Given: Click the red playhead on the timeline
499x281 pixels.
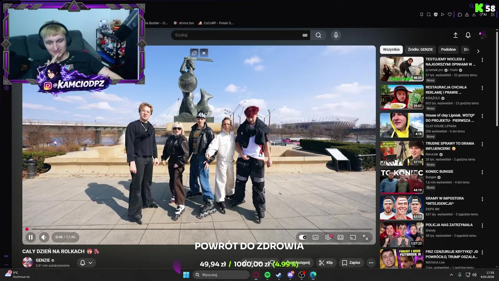Looking at the screenshot, I should point(27,229).
